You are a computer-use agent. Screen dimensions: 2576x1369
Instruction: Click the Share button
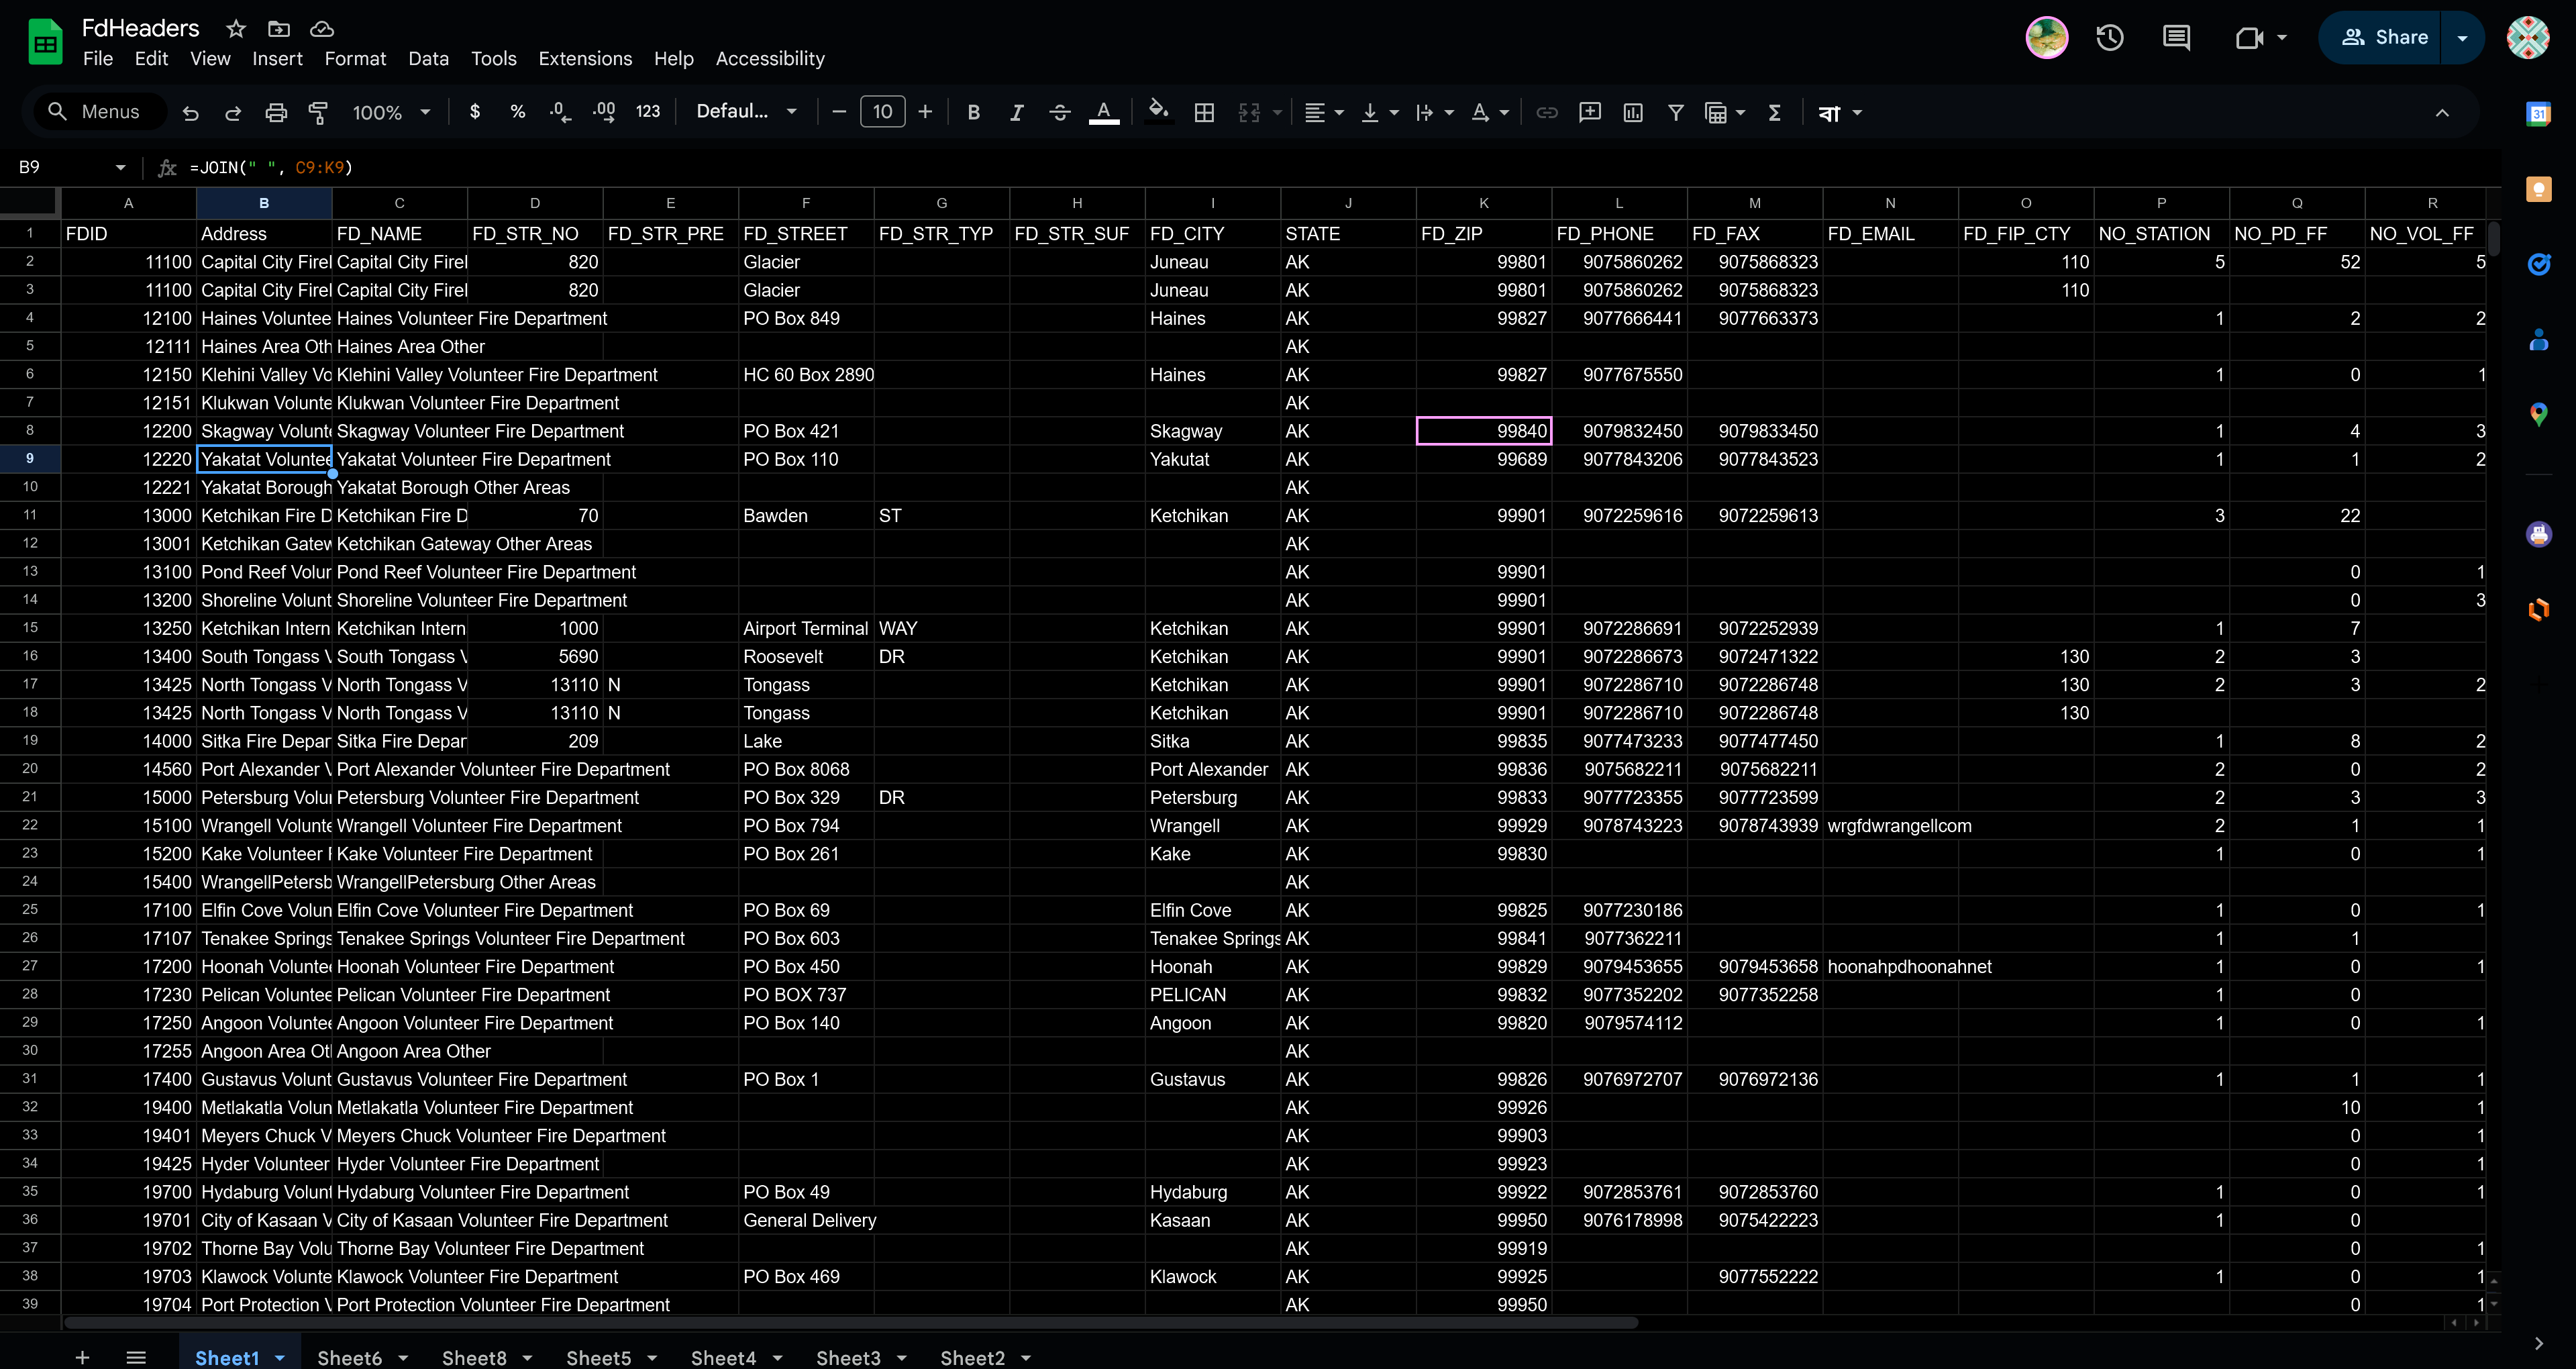[2384, 38]
